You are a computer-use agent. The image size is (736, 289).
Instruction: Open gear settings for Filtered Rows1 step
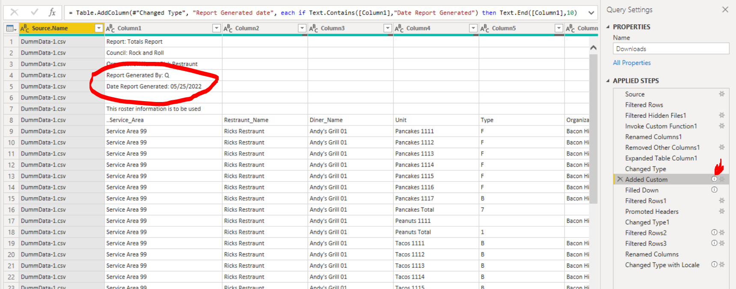pyautogui.click(x=722, y=201)
